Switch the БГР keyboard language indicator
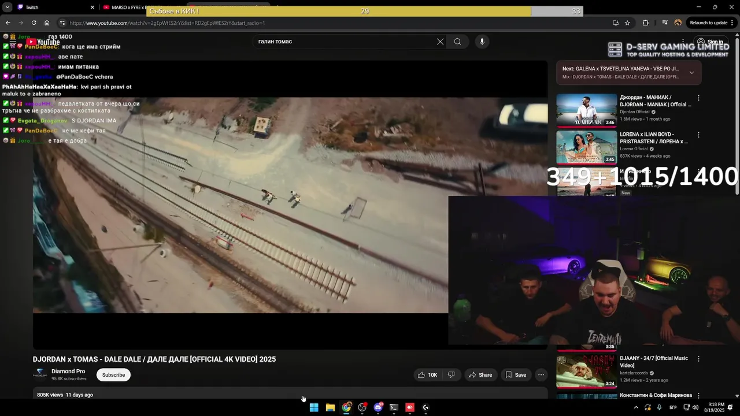Screen dimensions: 740x416 pos(673,407)
